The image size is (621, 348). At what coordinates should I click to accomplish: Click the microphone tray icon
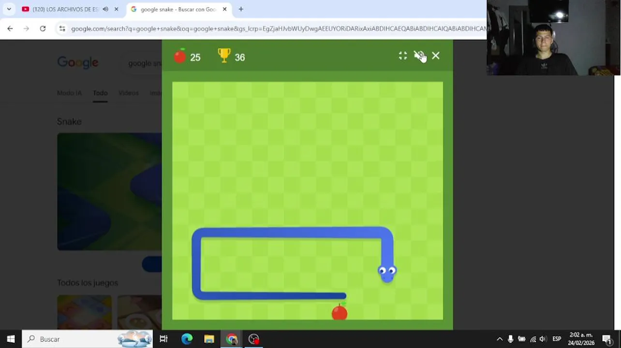click(x=510, y=339)
